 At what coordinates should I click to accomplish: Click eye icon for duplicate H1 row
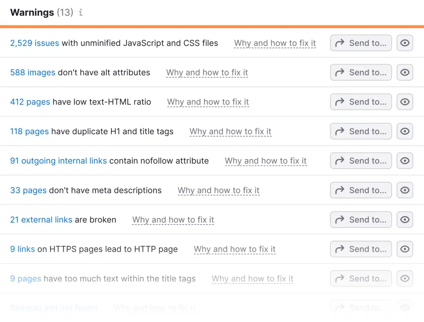405,131
